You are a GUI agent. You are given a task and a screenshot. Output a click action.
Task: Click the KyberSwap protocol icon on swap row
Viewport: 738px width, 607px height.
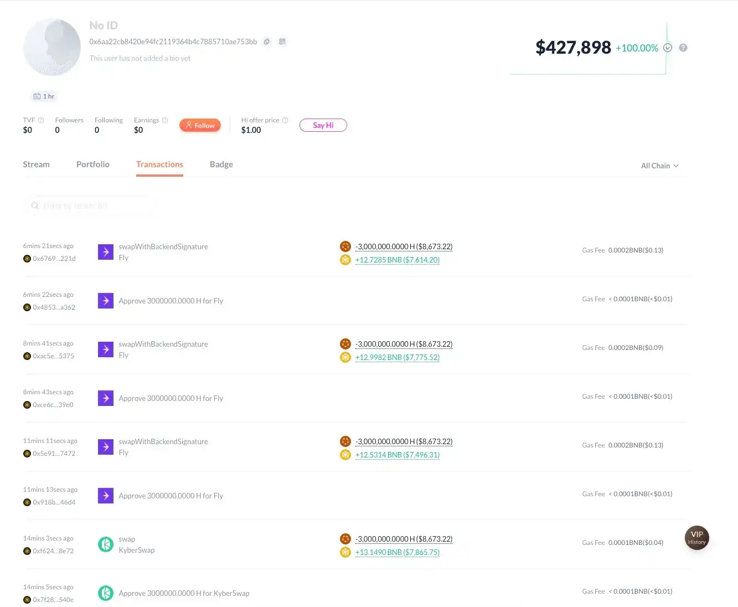106,544
